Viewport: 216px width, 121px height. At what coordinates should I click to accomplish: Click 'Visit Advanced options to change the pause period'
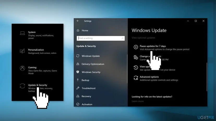(165, 49)
